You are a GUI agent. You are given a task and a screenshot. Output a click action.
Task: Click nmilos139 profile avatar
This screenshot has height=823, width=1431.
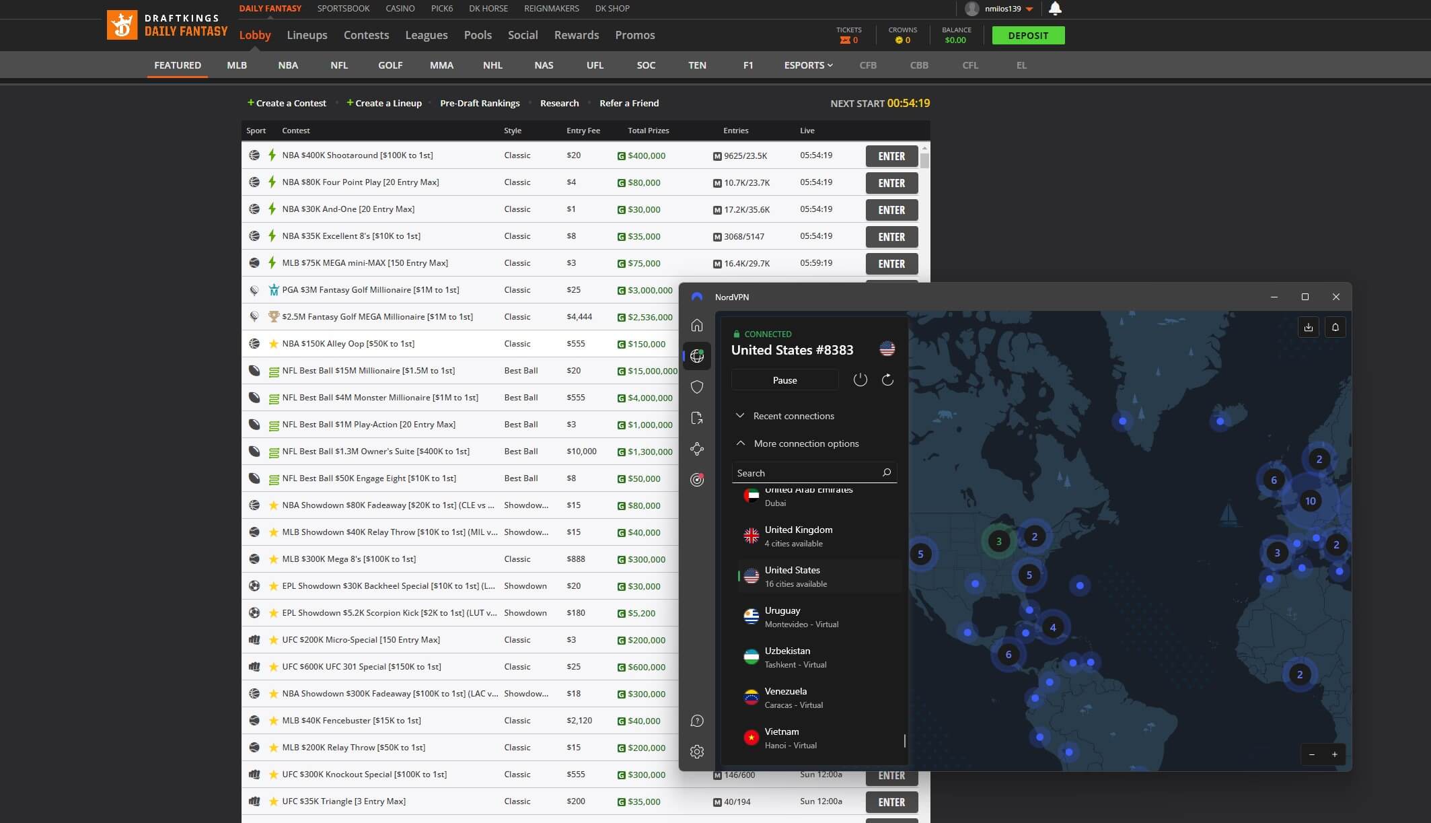point(971,9)
